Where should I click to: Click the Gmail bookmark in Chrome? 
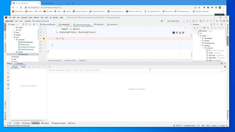coord(38,11)
